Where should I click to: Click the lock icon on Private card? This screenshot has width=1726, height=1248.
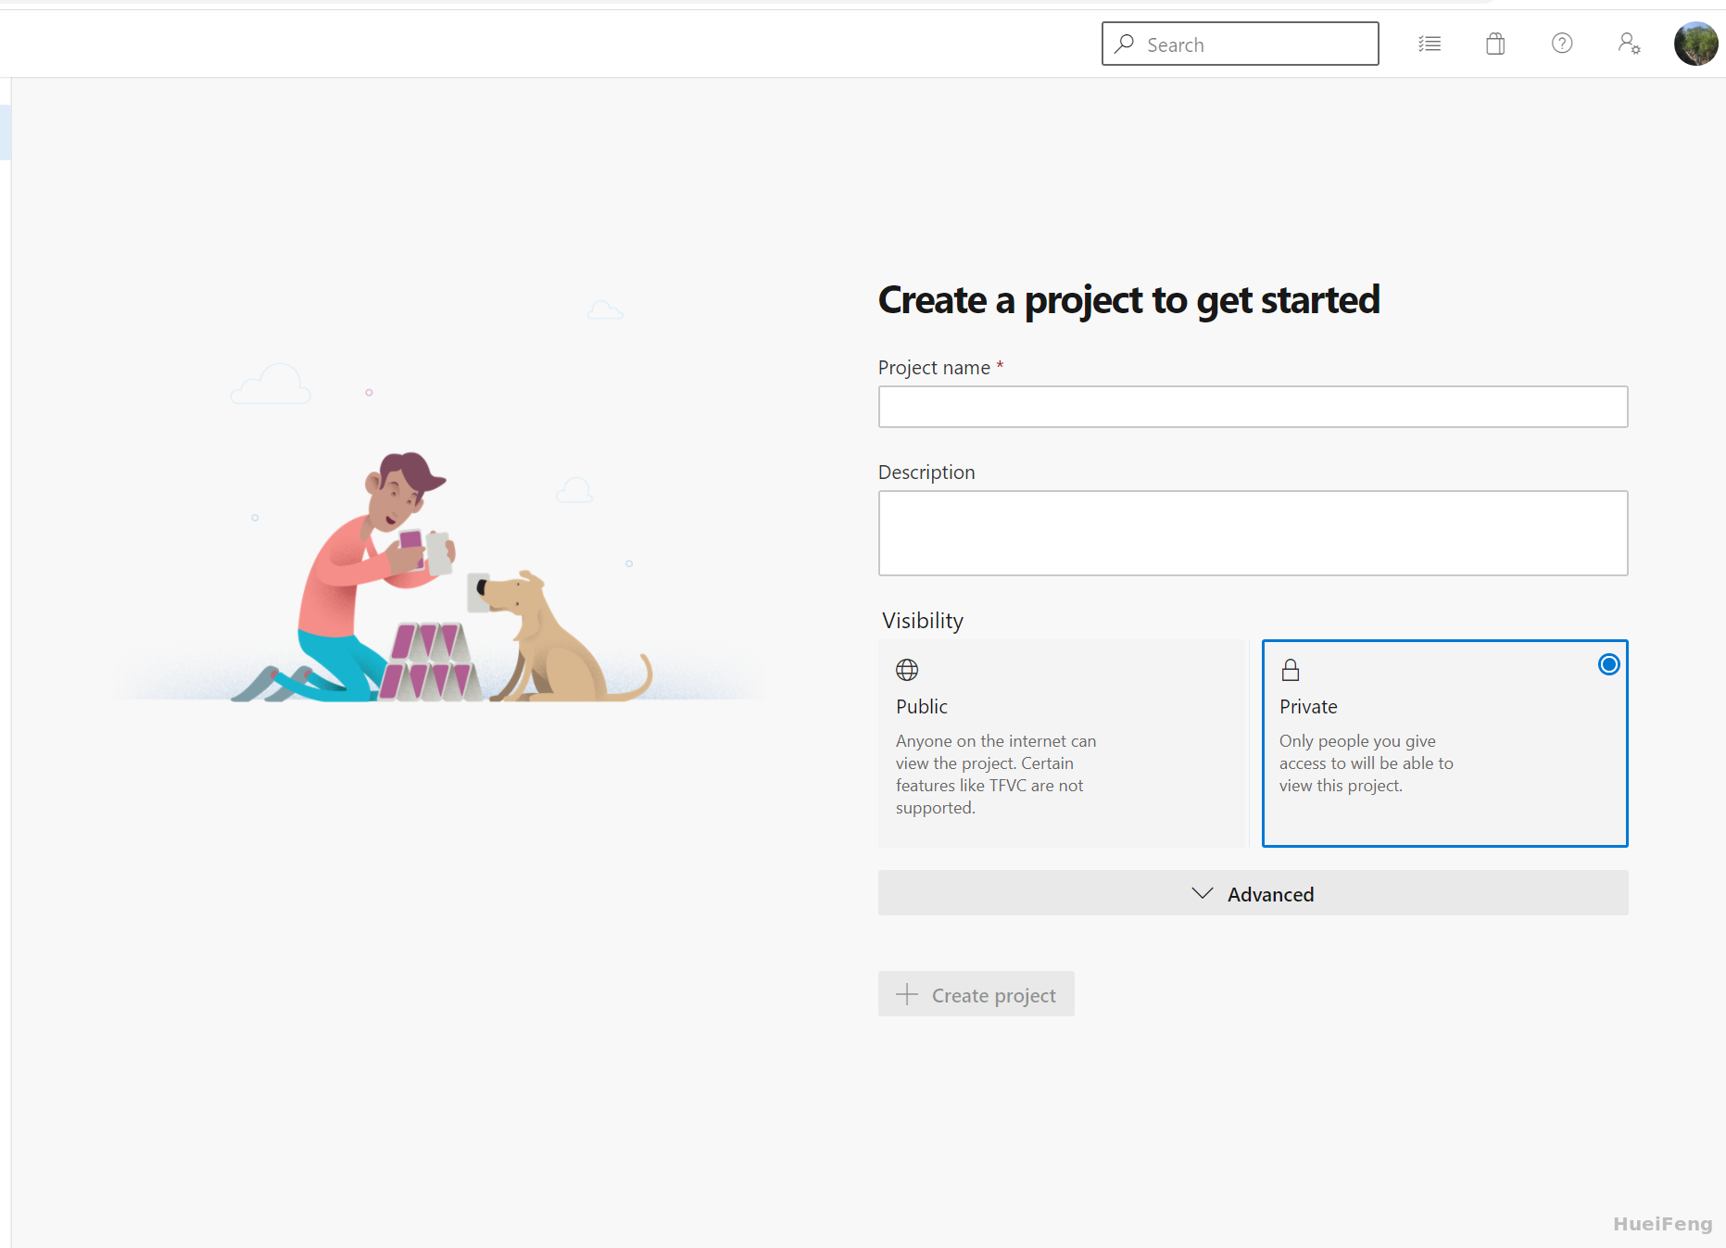(1291, 669)
